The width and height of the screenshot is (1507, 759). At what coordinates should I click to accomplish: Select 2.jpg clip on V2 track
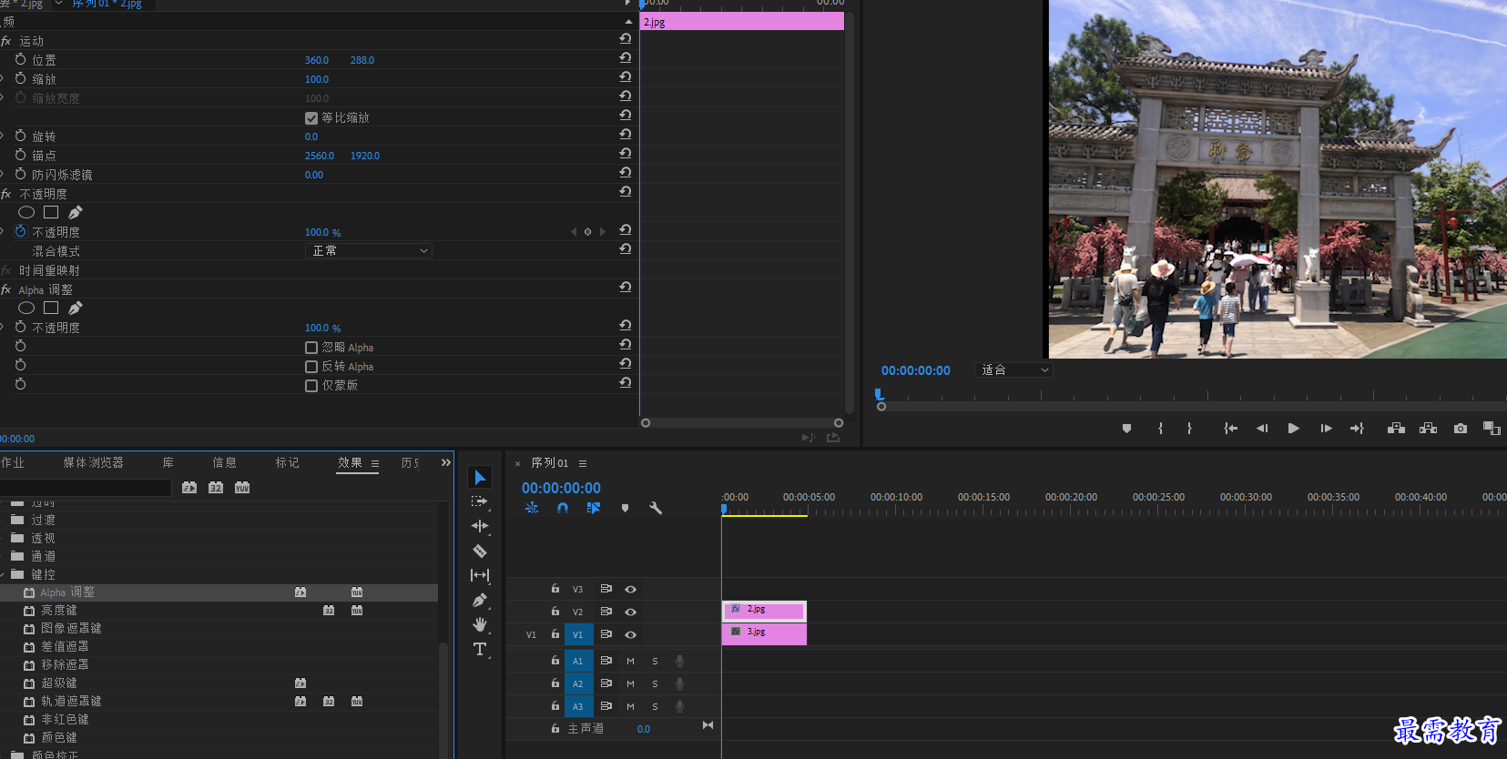point(764,611)
